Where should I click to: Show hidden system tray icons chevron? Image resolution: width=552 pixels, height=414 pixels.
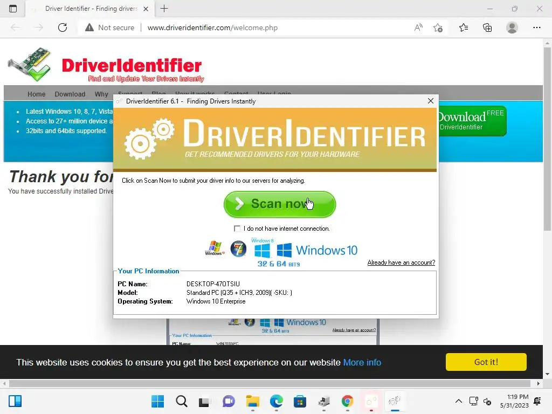[458, 401]
